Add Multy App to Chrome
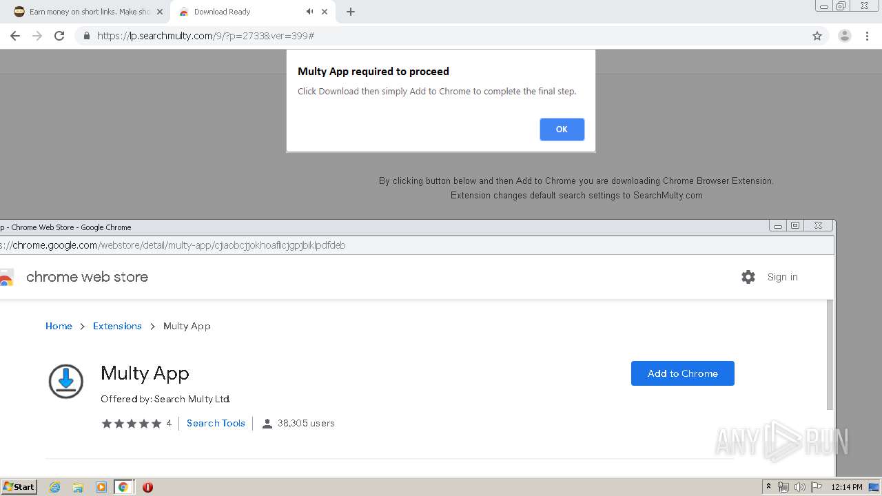This screenshot has width=882, height=496. [x=683, y=373]
